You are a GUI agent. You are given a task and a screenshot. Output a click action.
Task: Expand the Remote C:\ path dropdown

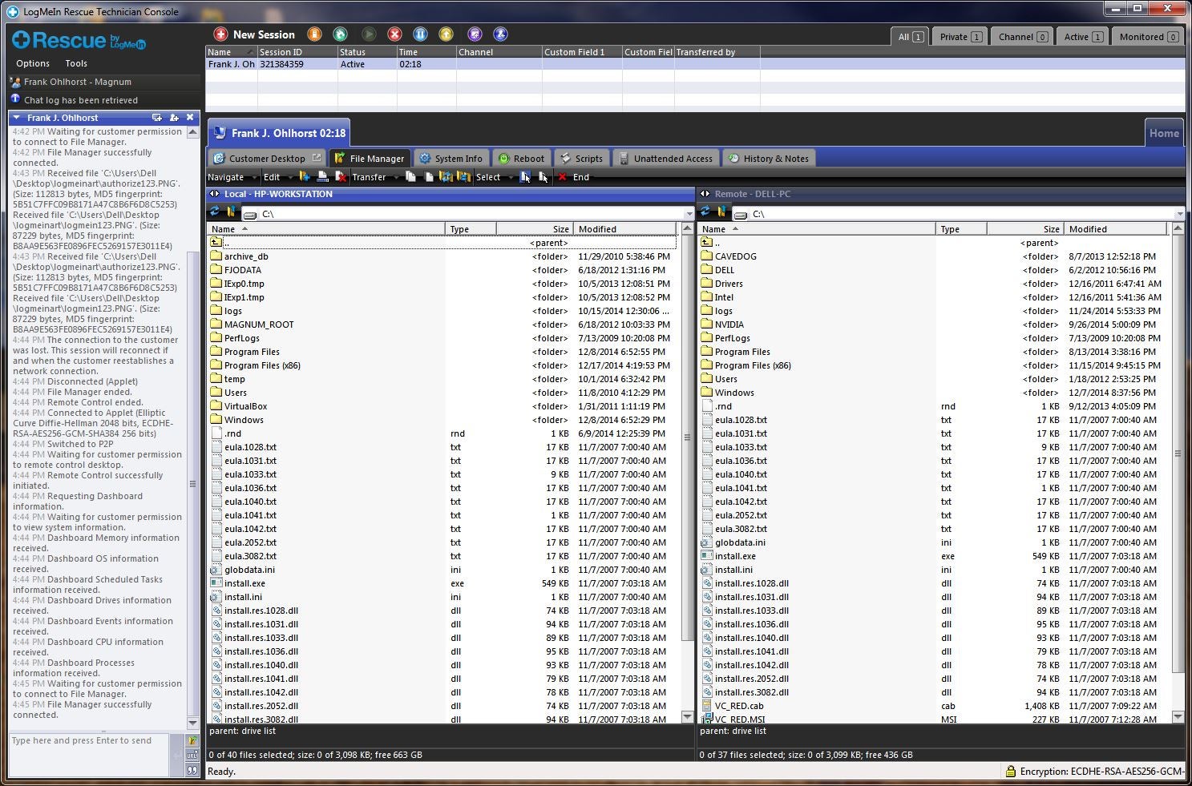pyautogui.click(x=1179, y=214)
